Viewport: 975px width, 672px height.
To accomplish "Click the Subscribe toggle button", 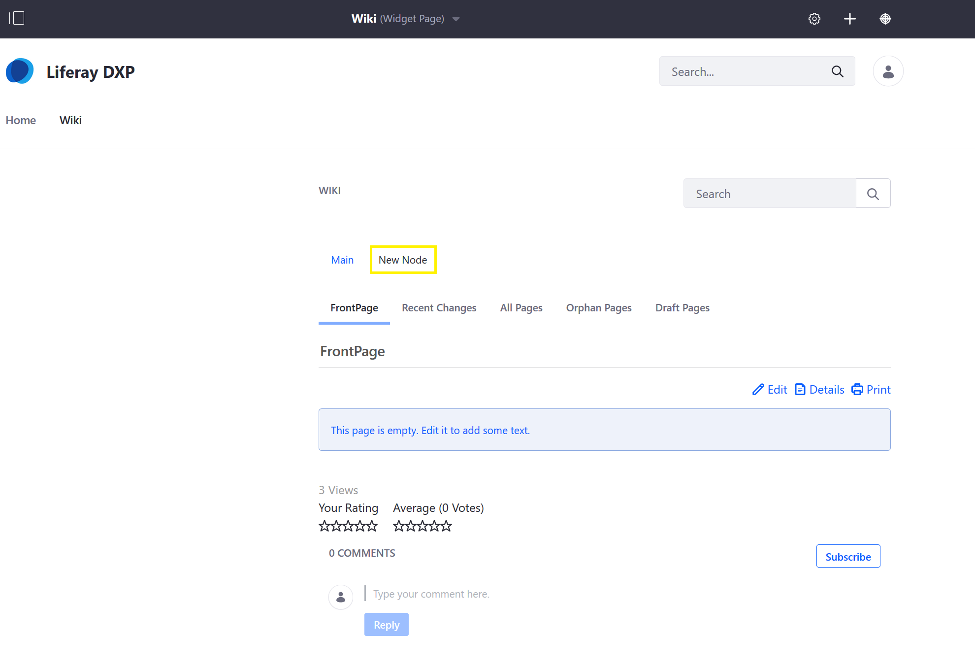I will click(x=847, y=556).
